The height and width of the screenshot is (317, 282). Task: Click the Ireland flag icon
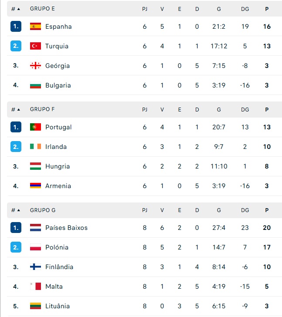tap(35, 147)
